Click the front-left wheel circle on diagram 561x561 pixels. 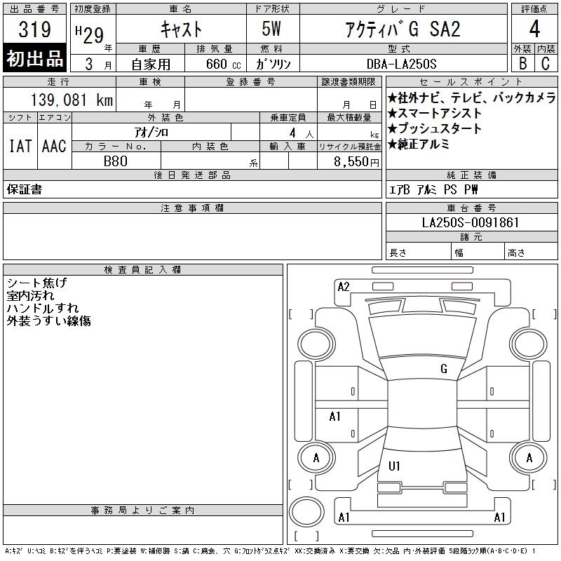316,344
